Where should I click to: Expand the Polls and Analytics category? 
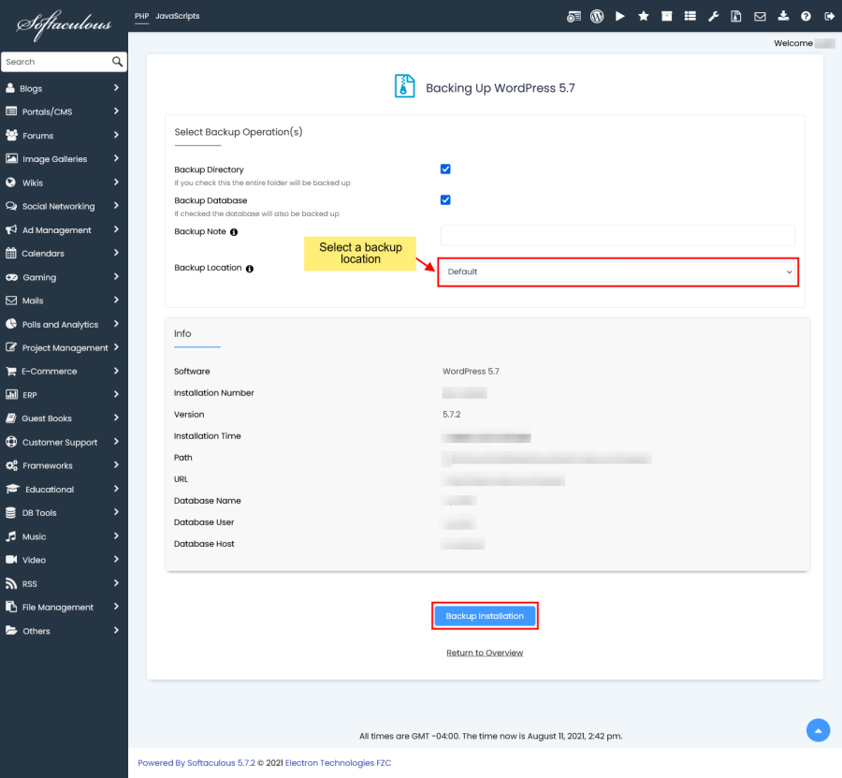click(x=64, y=325)
